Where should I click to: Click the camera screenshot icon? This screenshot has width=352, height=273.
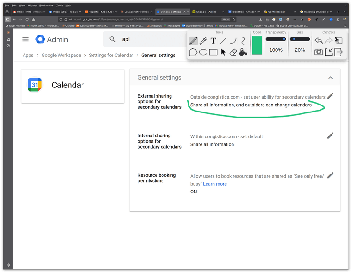point(319,52)
